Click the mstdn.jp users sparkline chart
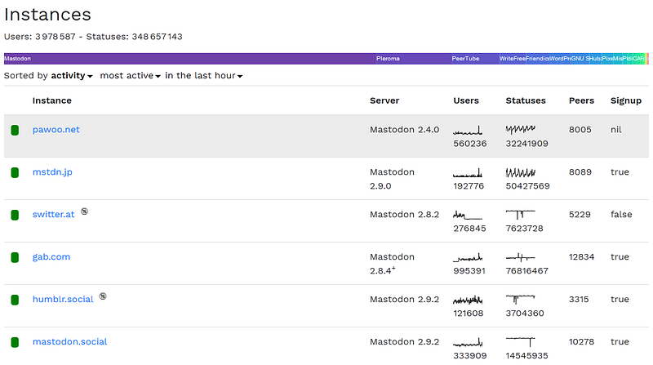The height and width of the screenshot is (365, 653). tap(468, 173)
